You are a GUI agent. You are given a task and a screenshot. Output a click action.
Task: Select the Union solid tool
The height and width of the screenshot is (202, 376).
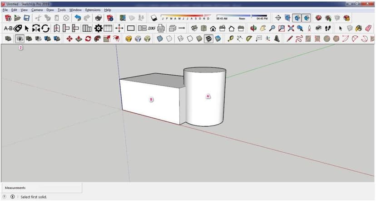click(29, 38)
